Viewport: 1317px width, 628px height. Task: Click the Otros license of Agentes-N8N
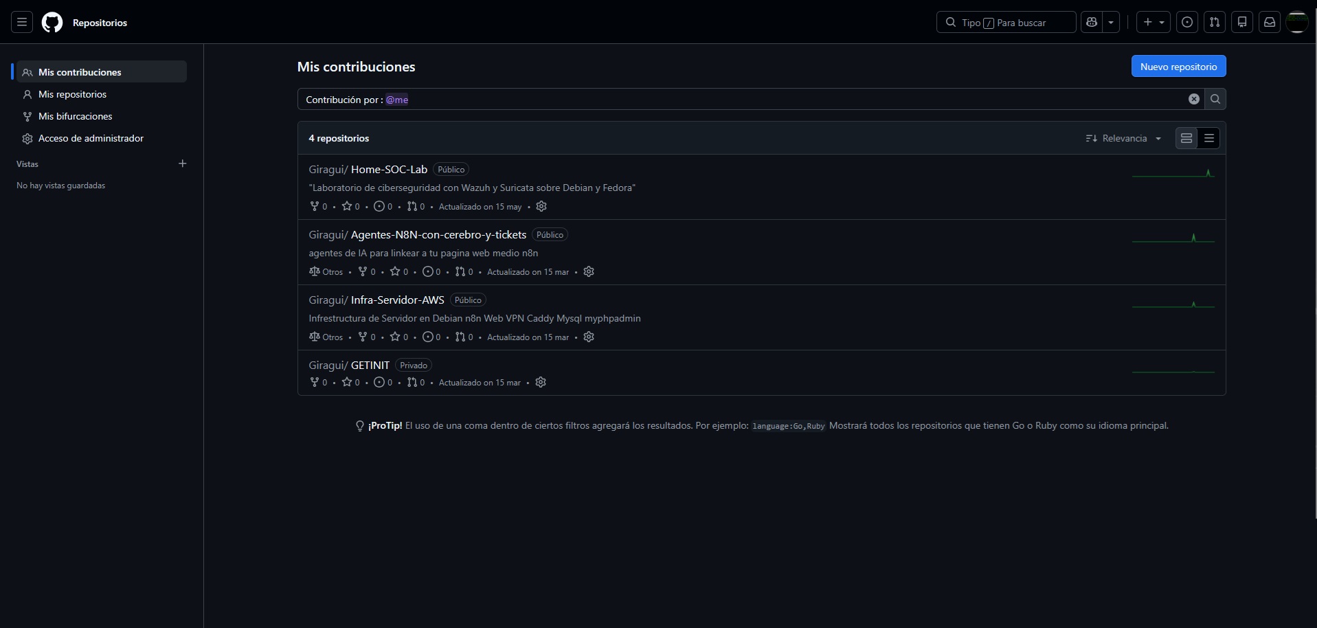click(326, 271)
